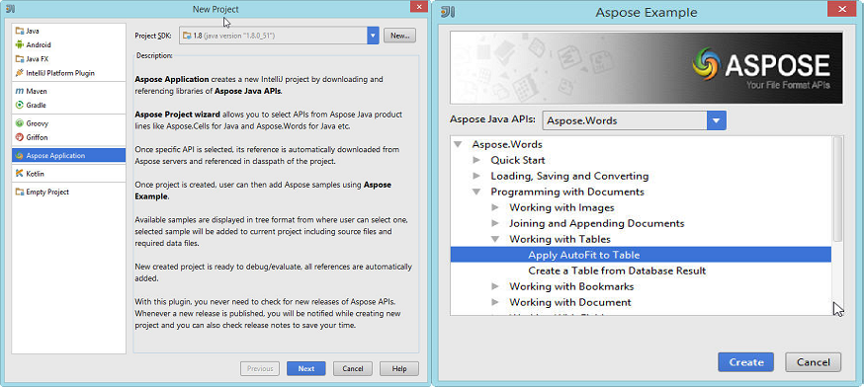Click the Java FX folder icon
Screen dimensions: 864x387
(20, 59)
